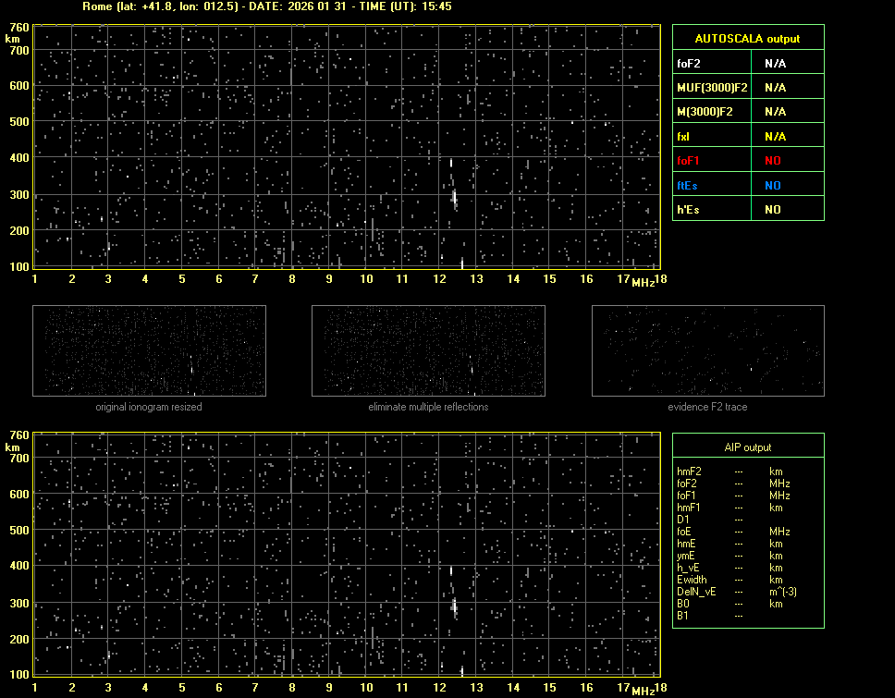
Task: Click the hmF2 label in AIP output
Action: pyautogui.click(x=690, y=471)
